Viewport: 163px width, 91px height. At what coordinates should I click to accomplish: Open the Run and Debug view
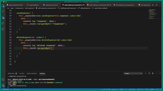click(x=3, y=23)
